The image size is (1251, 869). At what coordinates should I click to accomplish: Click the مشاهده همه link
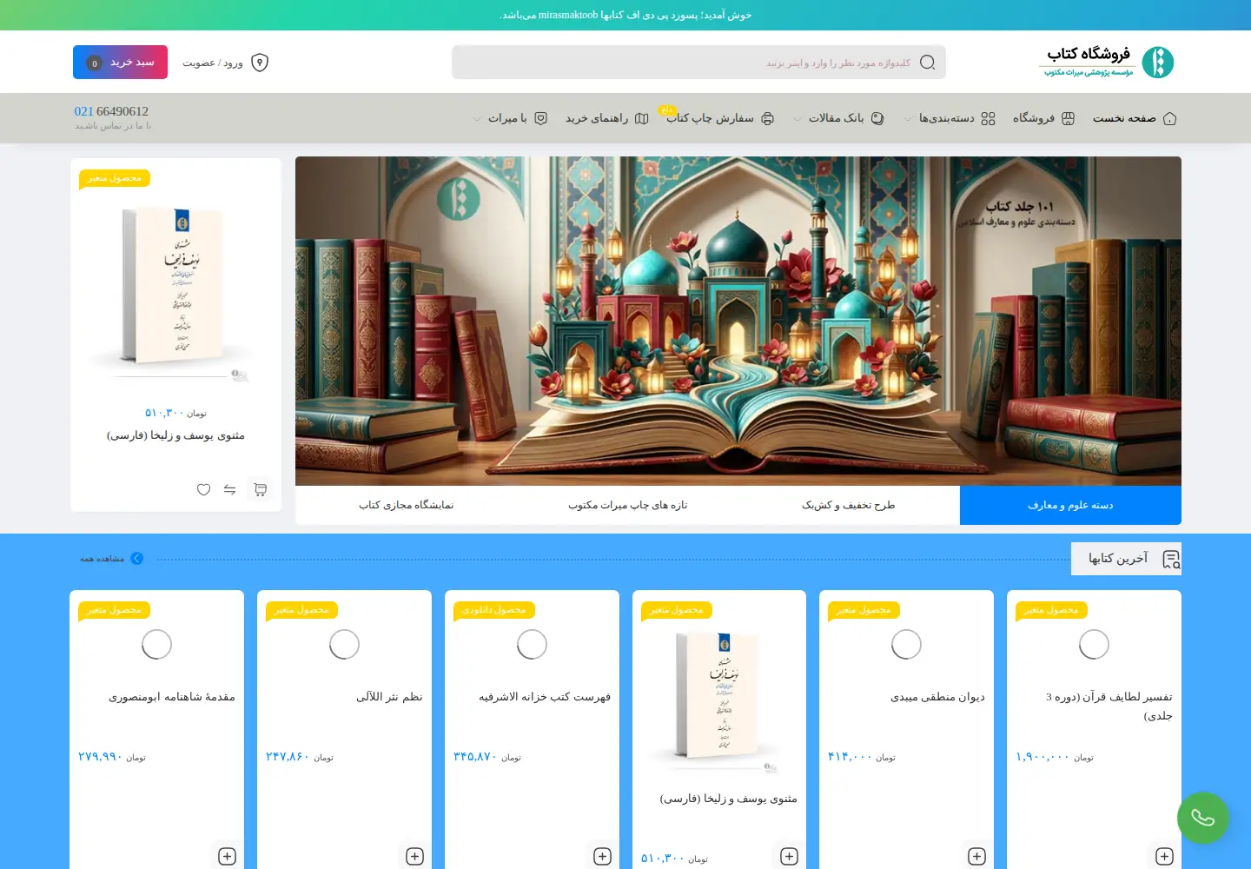click(103, 559)
